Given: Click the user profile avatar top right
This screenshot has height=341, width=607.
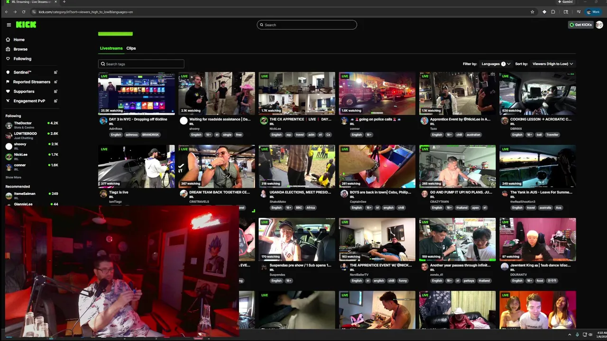Looking at the screenshot, I should click(x=599, y=25).
